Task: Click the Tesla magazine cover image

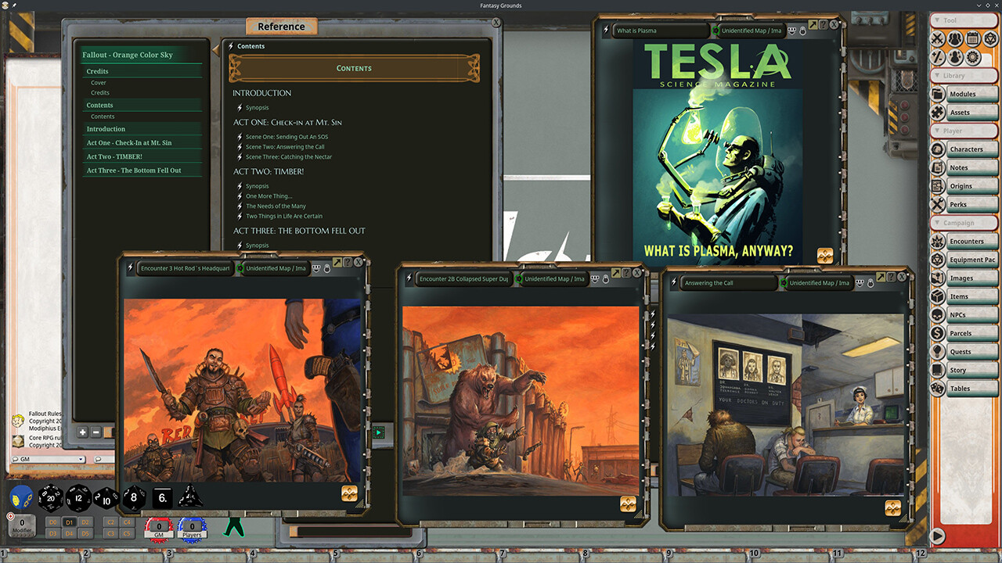Action: coord(717,149)
